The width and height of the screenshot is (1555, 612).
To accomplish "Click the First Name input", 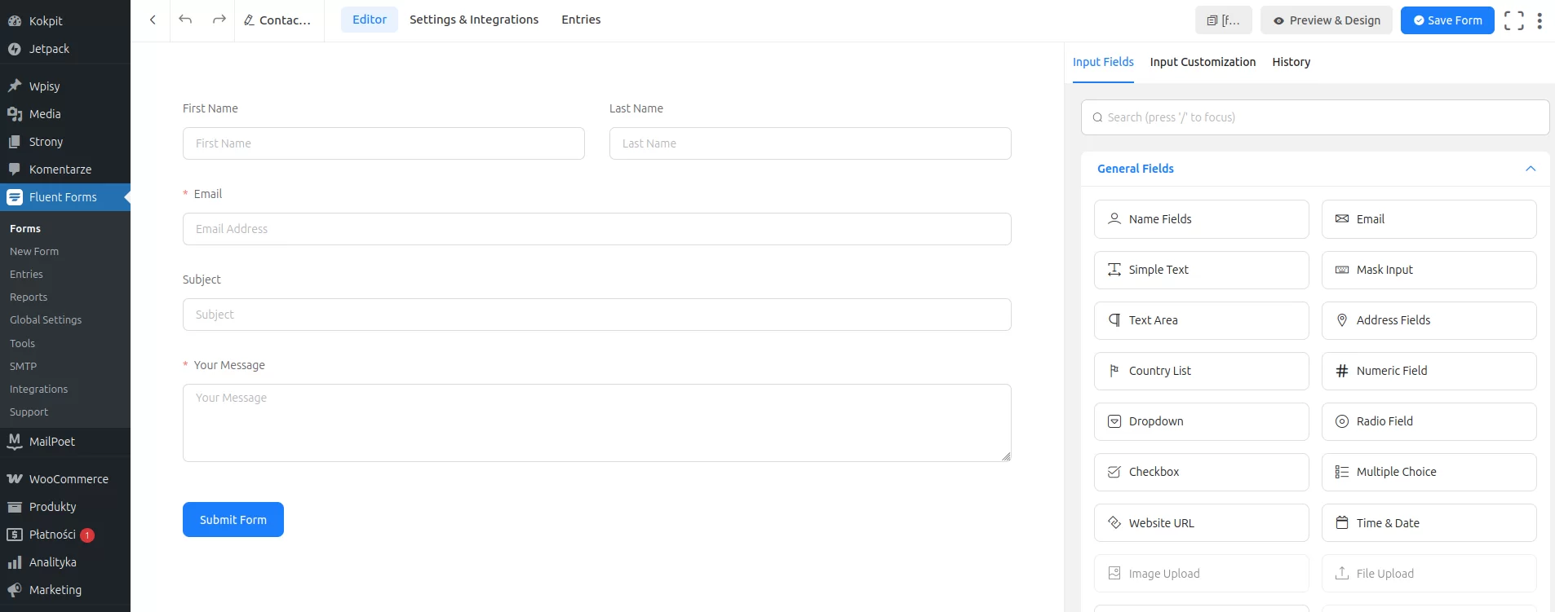I will (x=383, y=143).
